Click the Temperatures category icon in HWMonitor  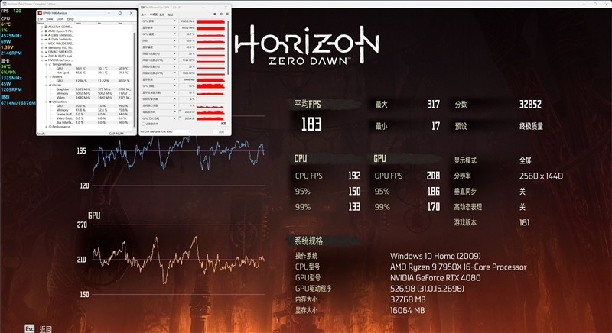(50, 64)
